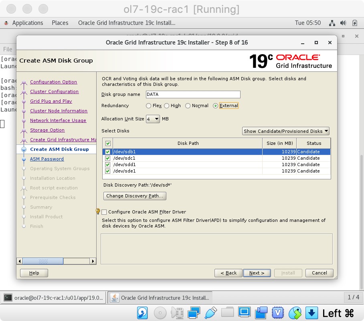This screenshot has height=321, width=364.
Task: Open the Applications menu
Action: point(28,23)
